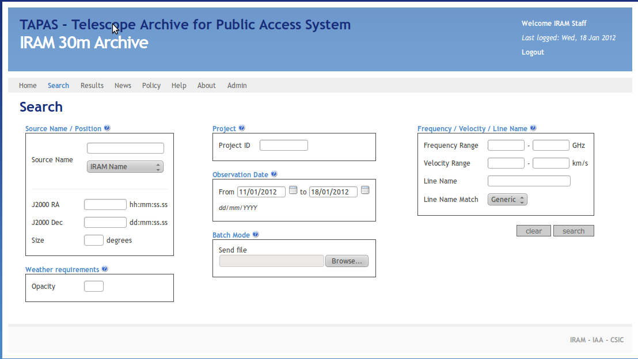This screenshot has height=359, width=638.
Task: Open calendar picker for the To date
Action: [x=364, y=190]
